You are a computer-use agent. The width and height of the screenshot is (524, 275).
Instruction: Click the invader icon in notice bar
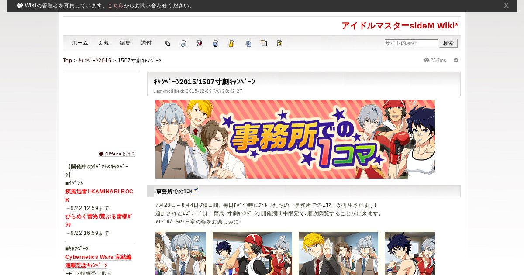point(20,6)
